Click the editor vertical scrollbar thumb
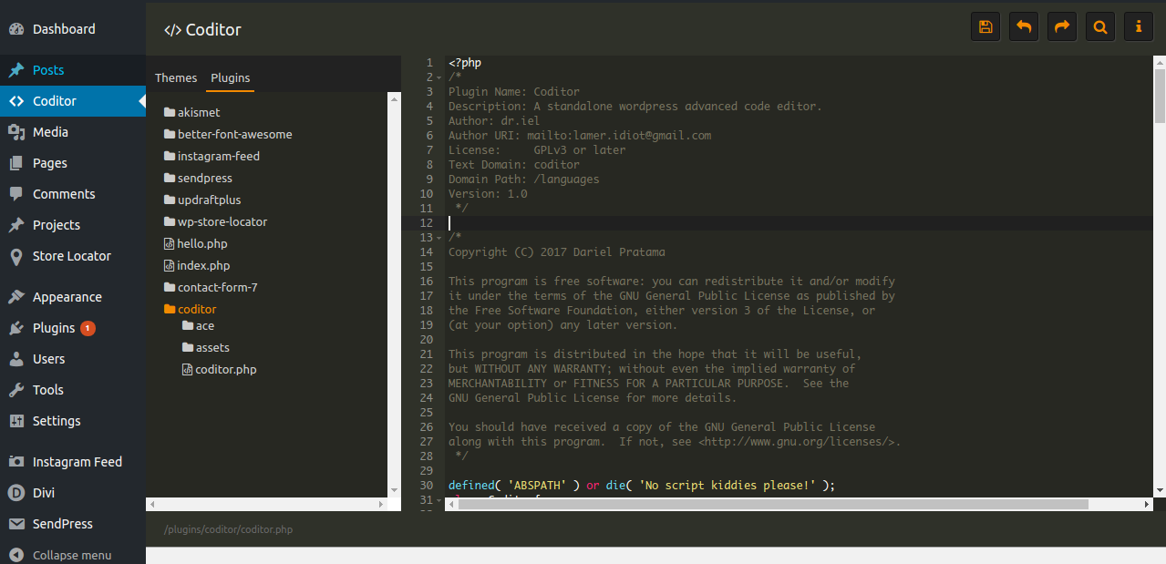This screenshot has height=564, width=1166. tap(1160, 96)
